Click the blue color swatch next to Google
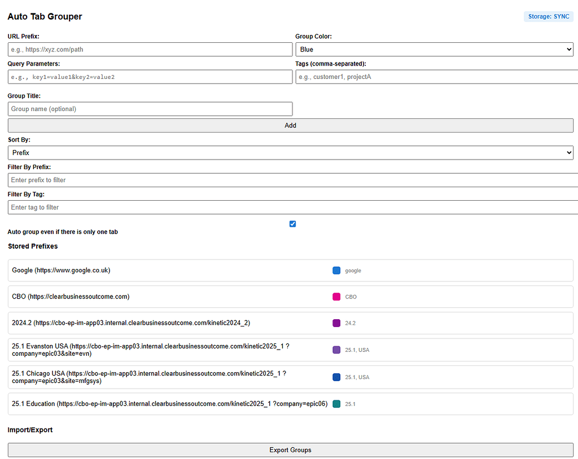 (336, 270)
